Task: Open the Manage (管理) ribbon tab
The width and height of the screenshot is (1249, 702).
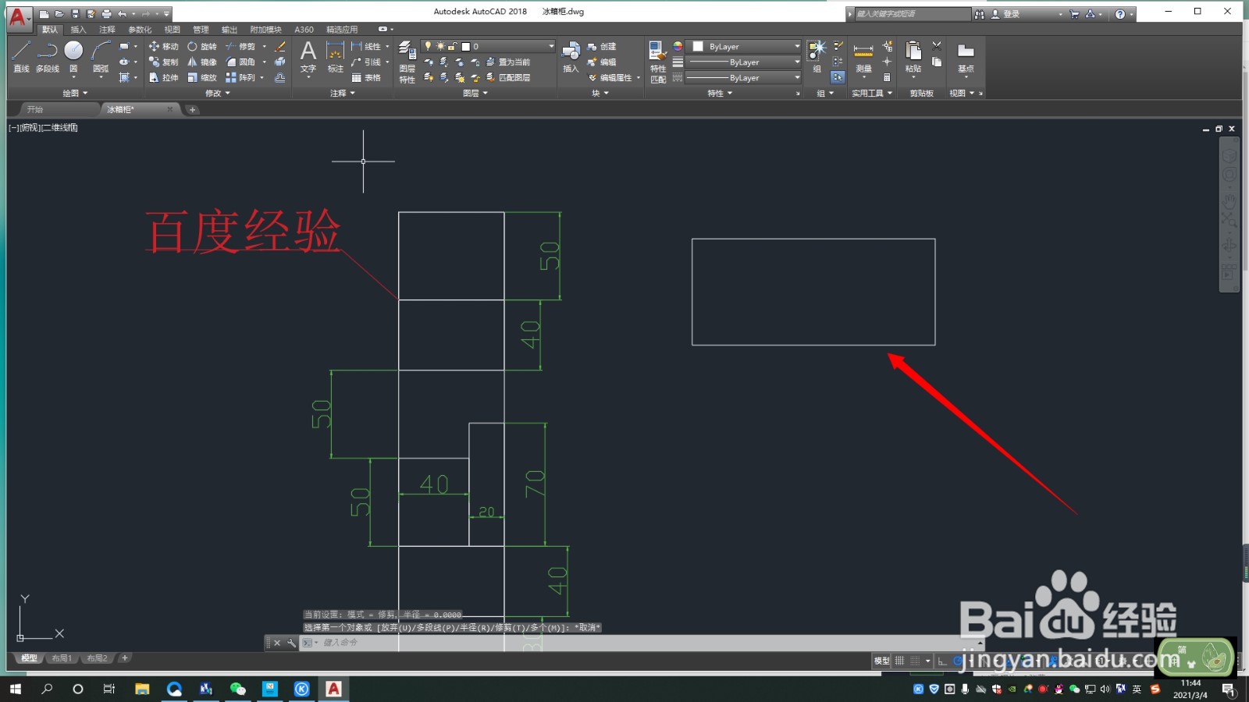Action: pos(201,30)
